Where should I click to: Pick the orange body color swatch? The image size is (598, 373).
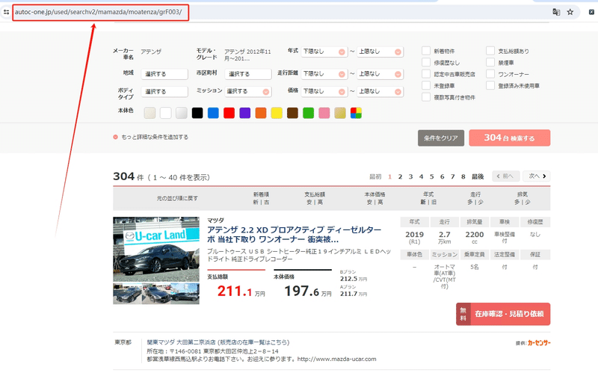pyautogui.click(x=261, y=113)
